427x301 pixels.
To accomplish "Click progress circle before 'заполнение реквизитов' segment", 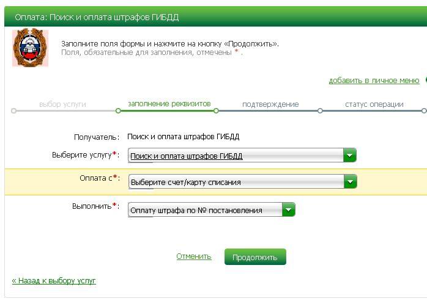I will click(118, 111).
